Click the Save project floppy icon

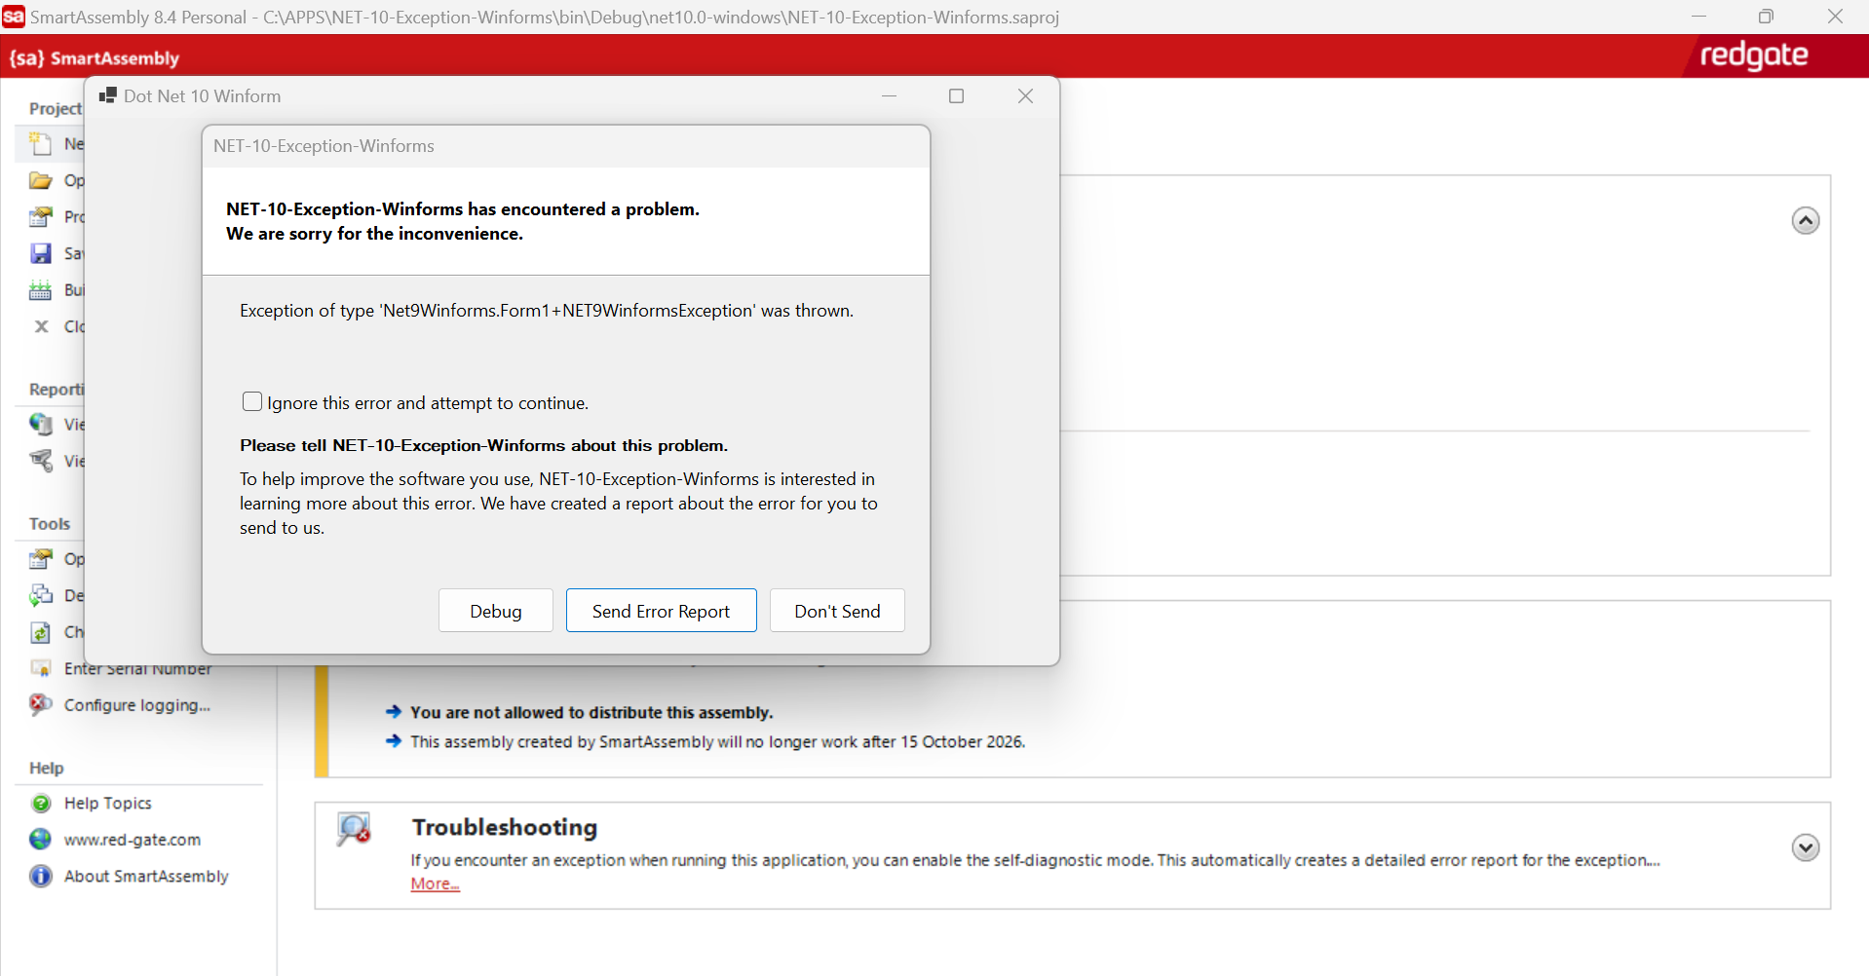40,253
